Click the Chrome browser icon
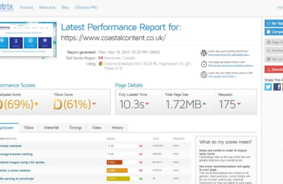The image size is (283, 184). 100,63
